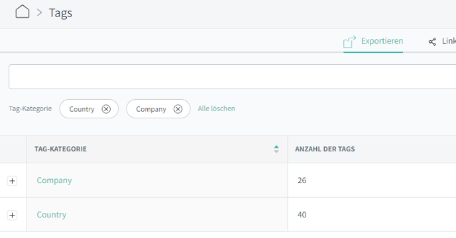Click the Tag-Kategorie column header text

click(60, 149)
